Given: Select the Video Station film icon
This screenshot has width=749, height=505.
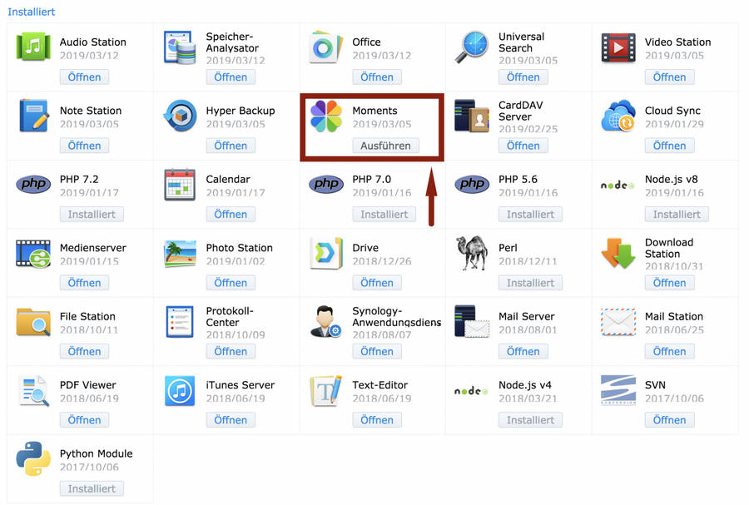Looking at the screenshot, I should [618, 47].
